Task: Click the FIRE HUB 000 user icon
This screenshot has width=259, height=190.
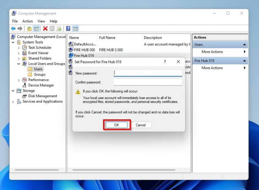Action: point(71,50)
